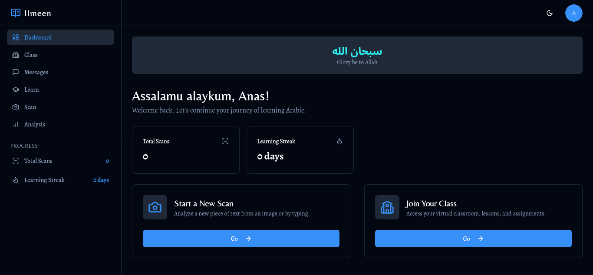Click the Glory be to Allah banner

(357, 55)
